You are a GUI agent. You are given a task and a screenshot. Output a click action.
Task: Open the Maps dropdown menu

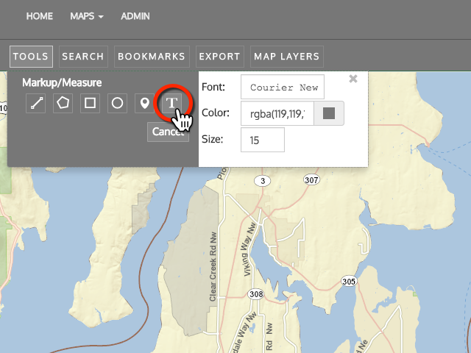[86, 16]
